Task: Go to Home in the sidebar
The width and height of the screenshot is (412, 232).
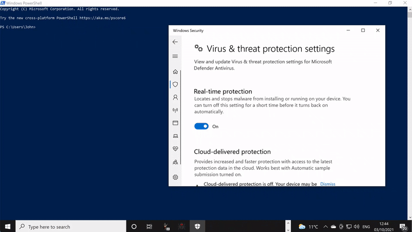Action: [175, 72]
